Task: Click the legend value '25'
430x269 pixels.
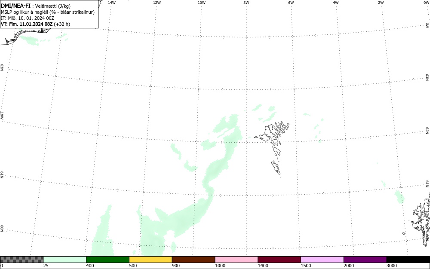Action: pyautogui.click(x=46, y=266)
